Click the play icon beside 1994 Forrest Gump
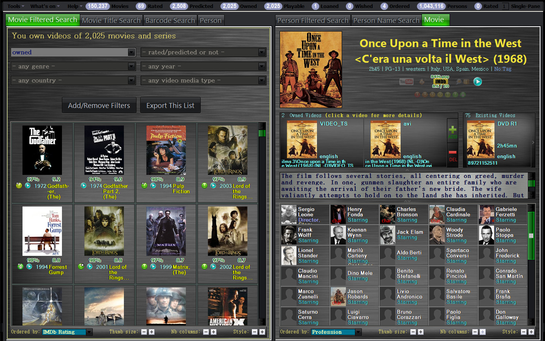Image resolution: width=545 pixels, height=341 pixels. point(29,266)
